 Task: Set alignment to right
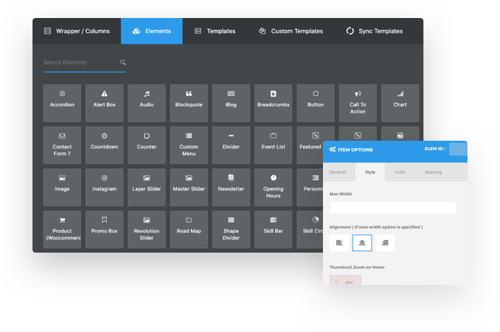[384, 243]
